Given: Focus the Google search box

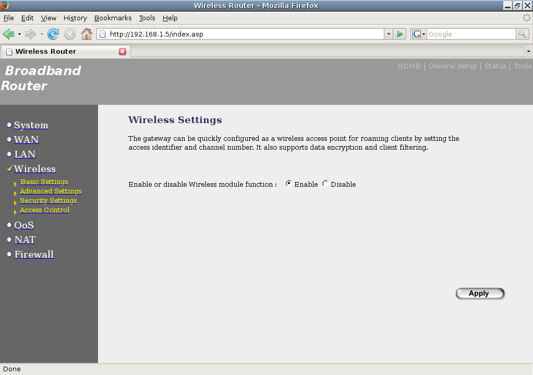Looking at the screenshot, I should coord(471,34).
